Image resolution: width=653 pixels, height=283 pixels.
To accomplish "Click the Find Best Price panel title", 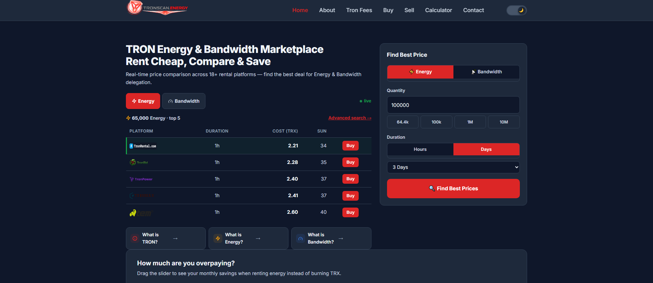I will click(407, 55).
